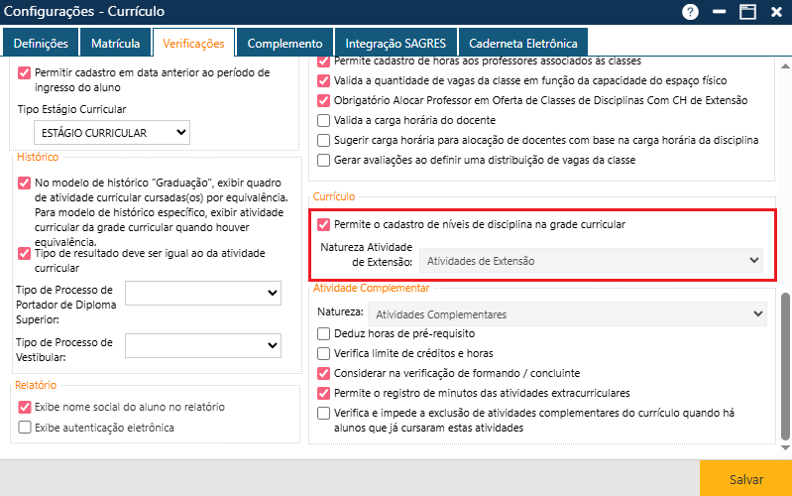Image resolution: width=792 pixels, height=496 pixels.
Task: Toggle Tipo de resultado deve ser igual checkbox
Action: click(24, 253)
